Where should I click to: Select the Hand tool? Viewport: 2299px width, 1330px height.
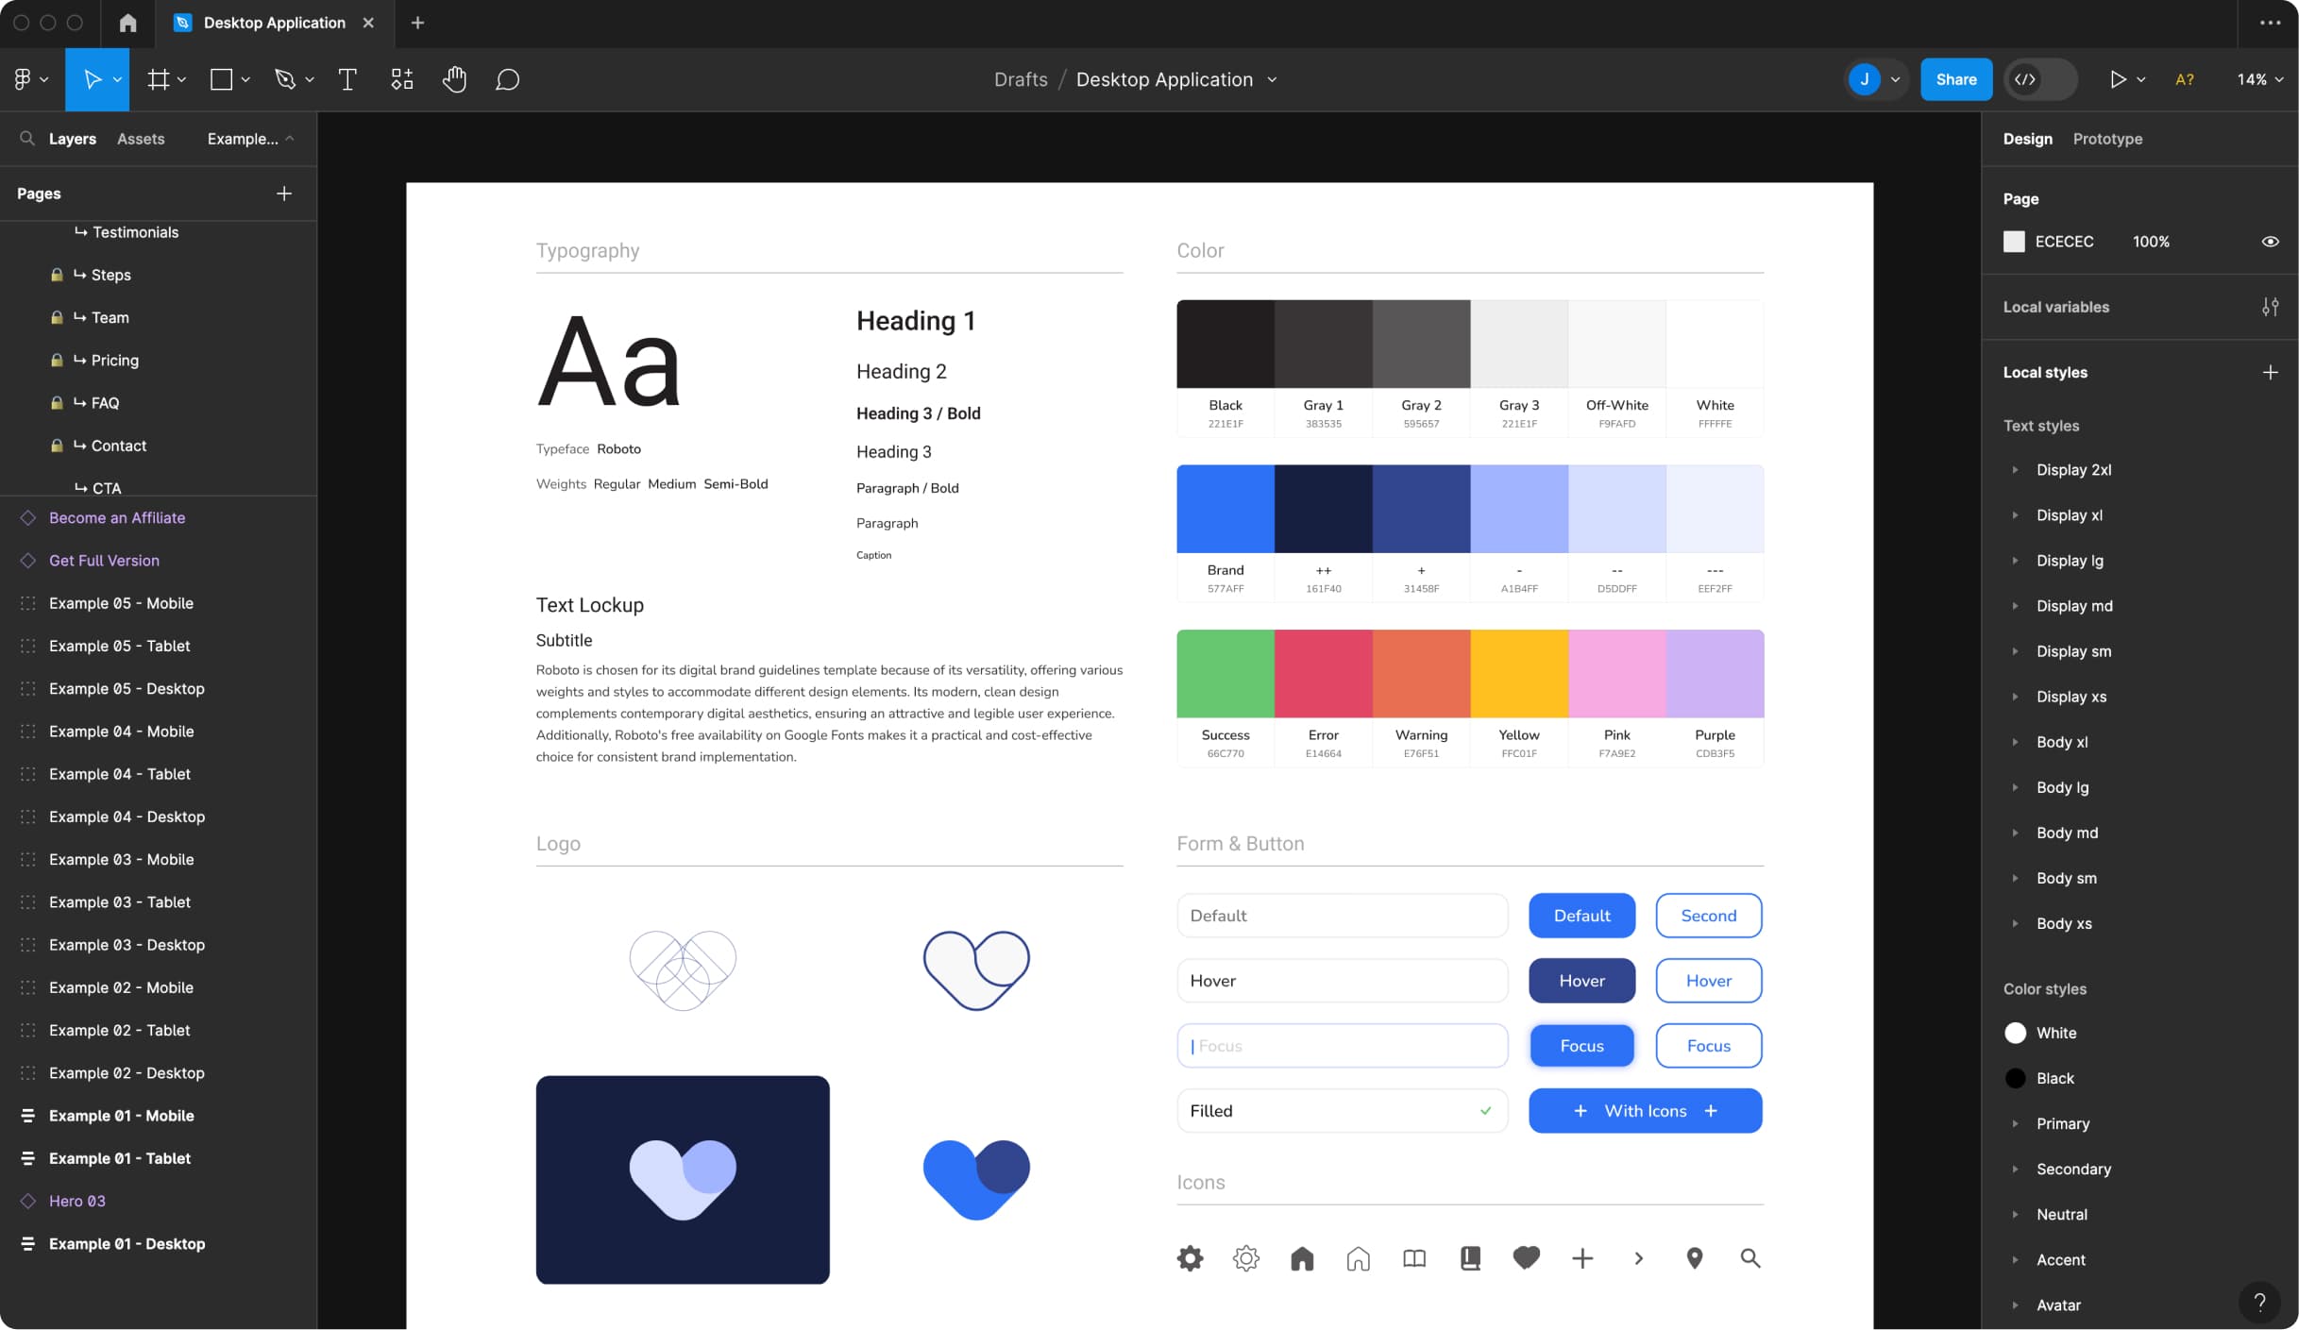click(454, 79)
